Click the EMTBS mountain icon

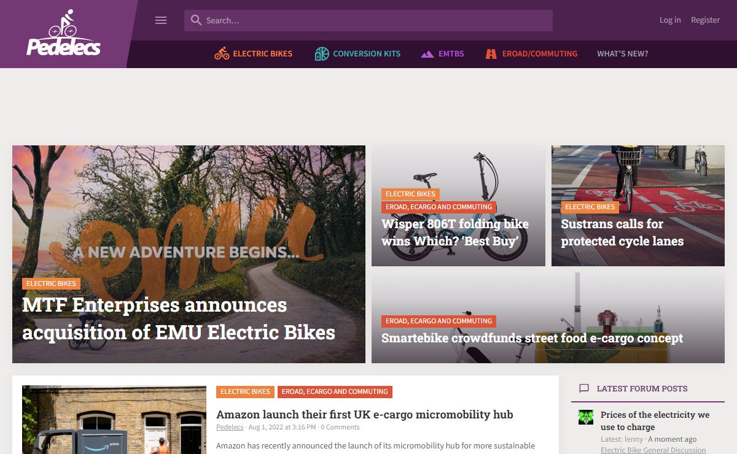(x=427, y=54)
